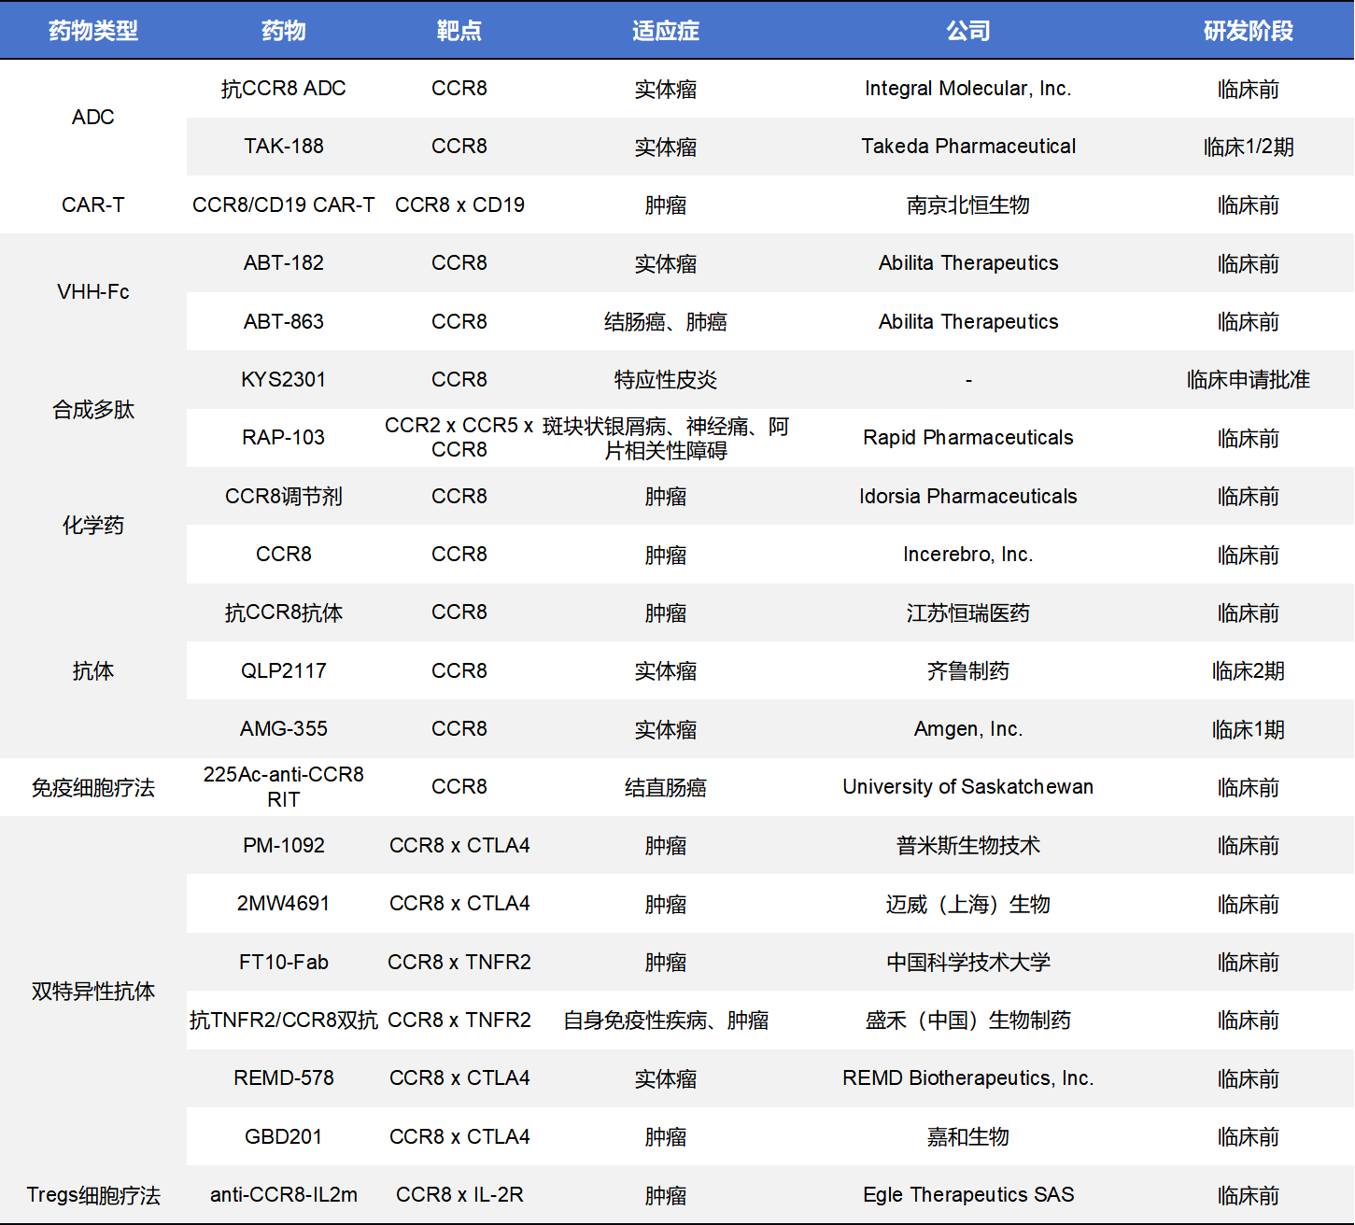
Task: Select the AMG-355 drug cell
Action: (283, 729)
